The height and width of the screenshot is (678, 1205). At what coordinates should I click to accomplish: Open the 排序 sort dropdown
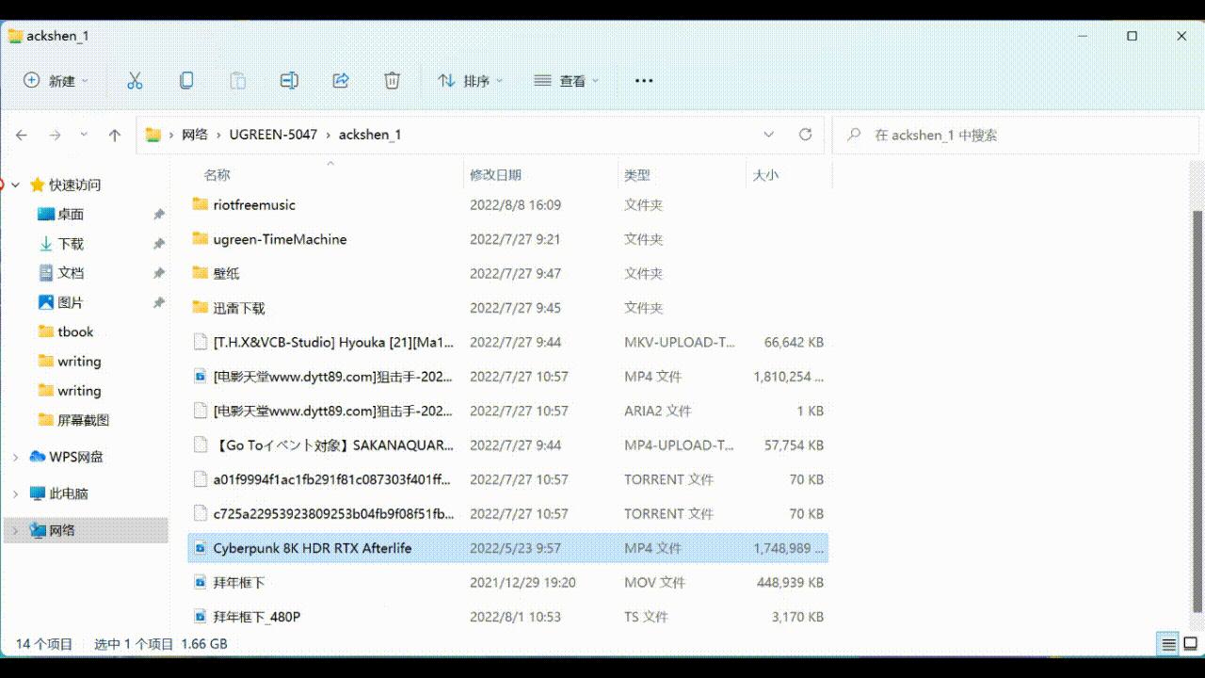pyautogui.click(x=467, y=81)
